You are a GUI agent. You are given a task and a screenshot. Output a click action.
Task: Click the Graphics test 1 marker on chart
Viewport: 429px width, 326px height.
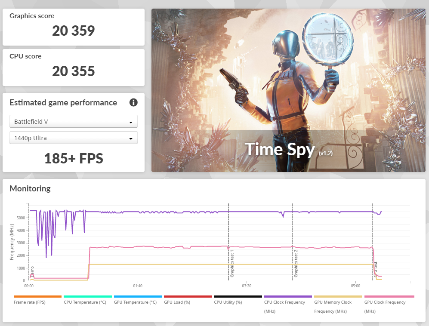232,264
